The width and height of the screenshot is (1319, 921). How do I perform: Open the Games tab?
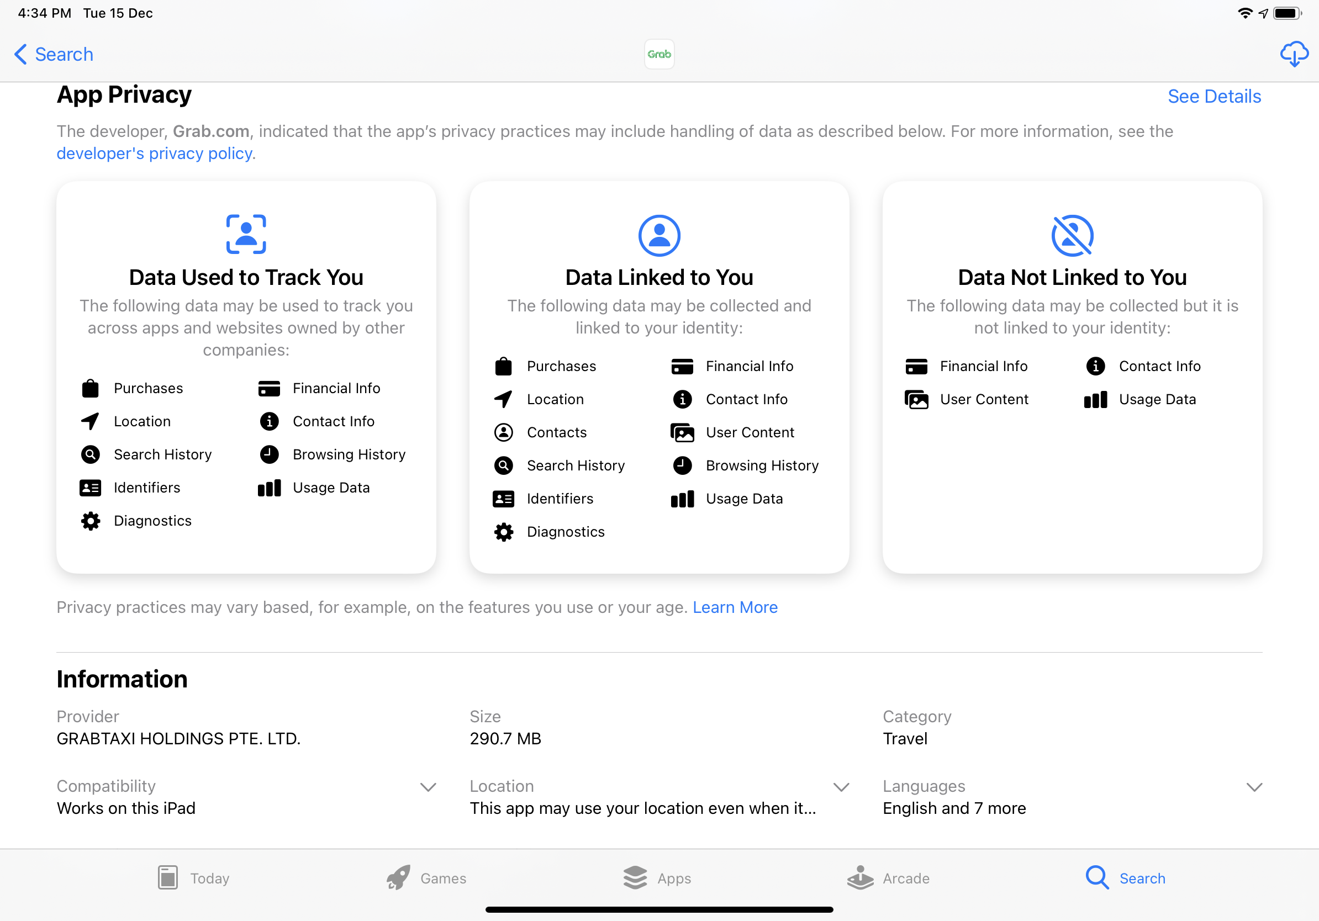click(x=426, y=877)
